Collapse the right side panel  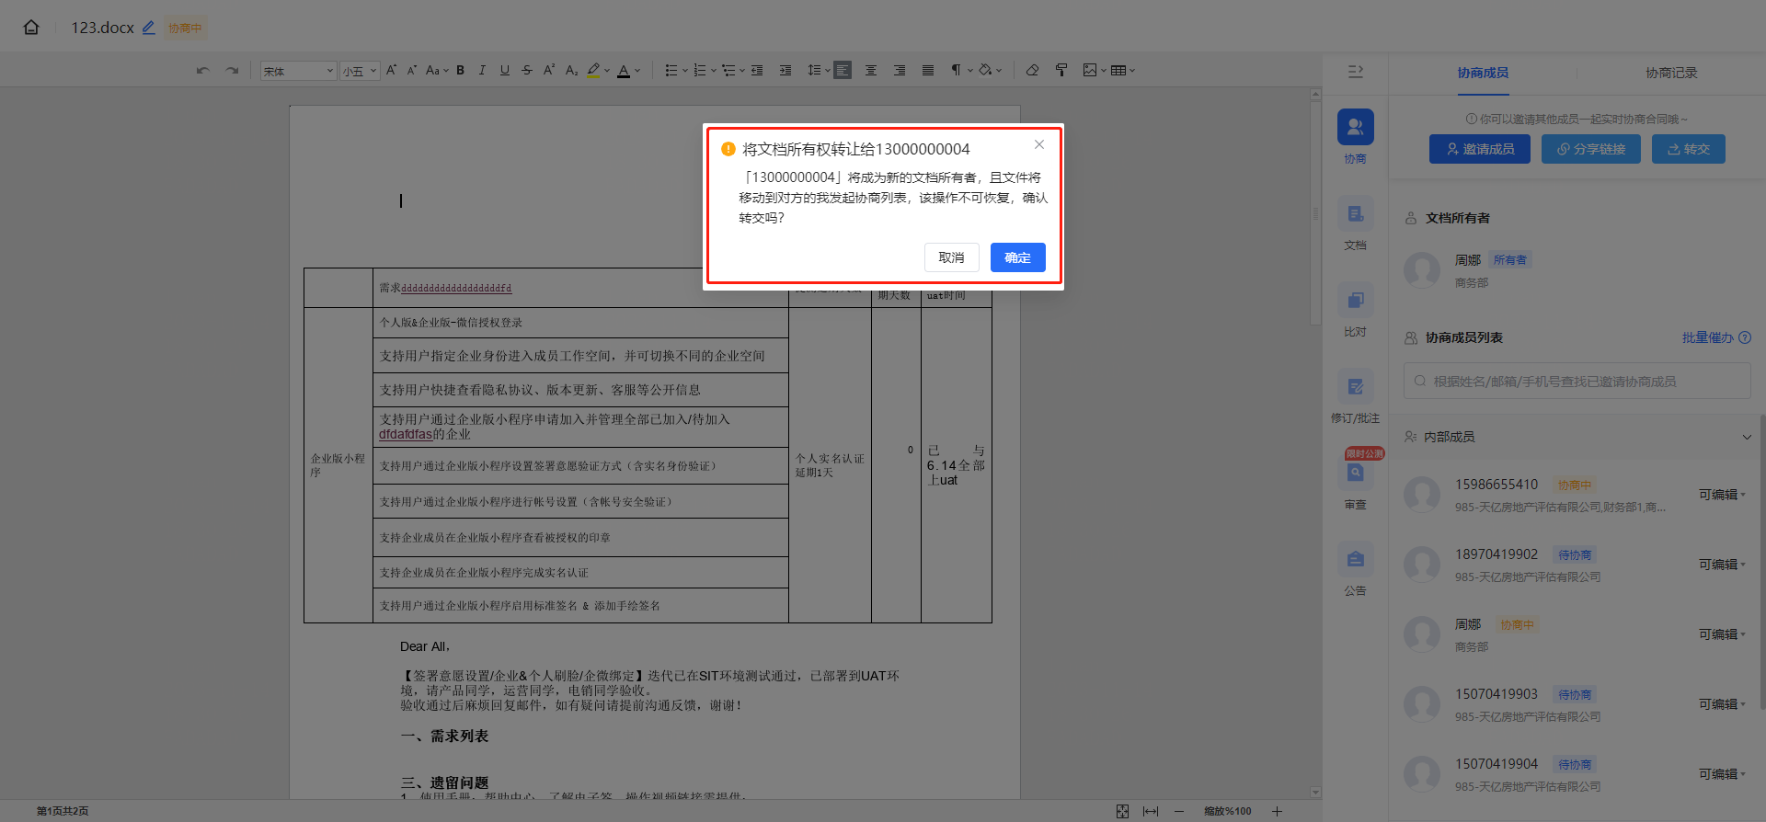[x=1355, y=72]
